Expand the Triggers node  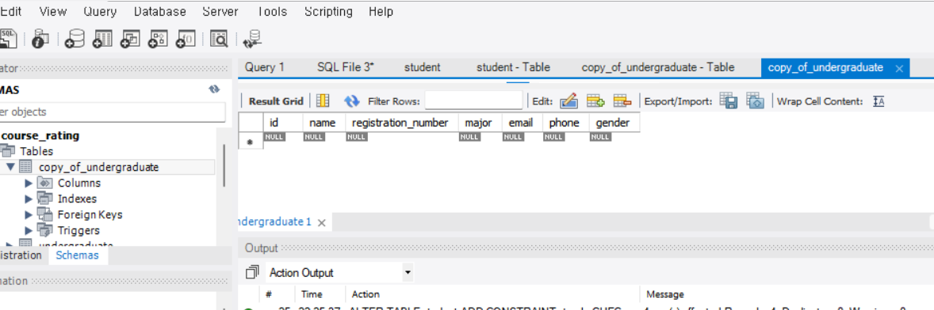pyautogui.click(x=29, y=230)
